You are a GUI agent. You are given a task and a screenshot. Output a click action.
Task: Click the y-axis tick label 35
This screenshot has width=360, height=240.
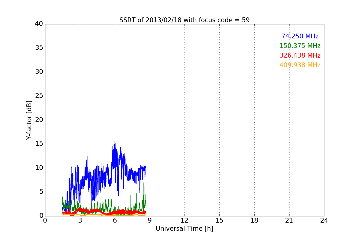point(39,48)
